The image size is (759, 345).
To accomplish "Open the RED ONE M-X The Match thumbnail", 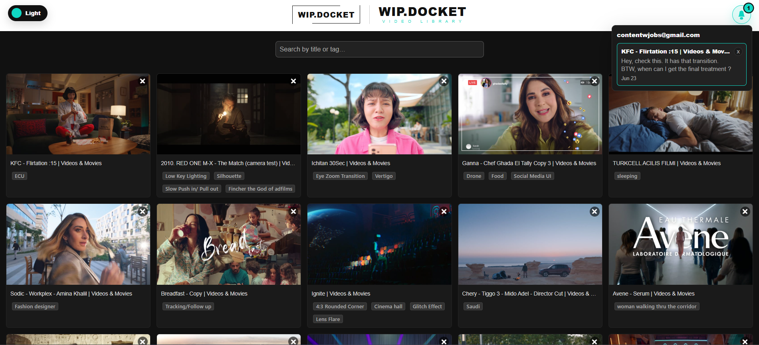I will click(229, 114).
